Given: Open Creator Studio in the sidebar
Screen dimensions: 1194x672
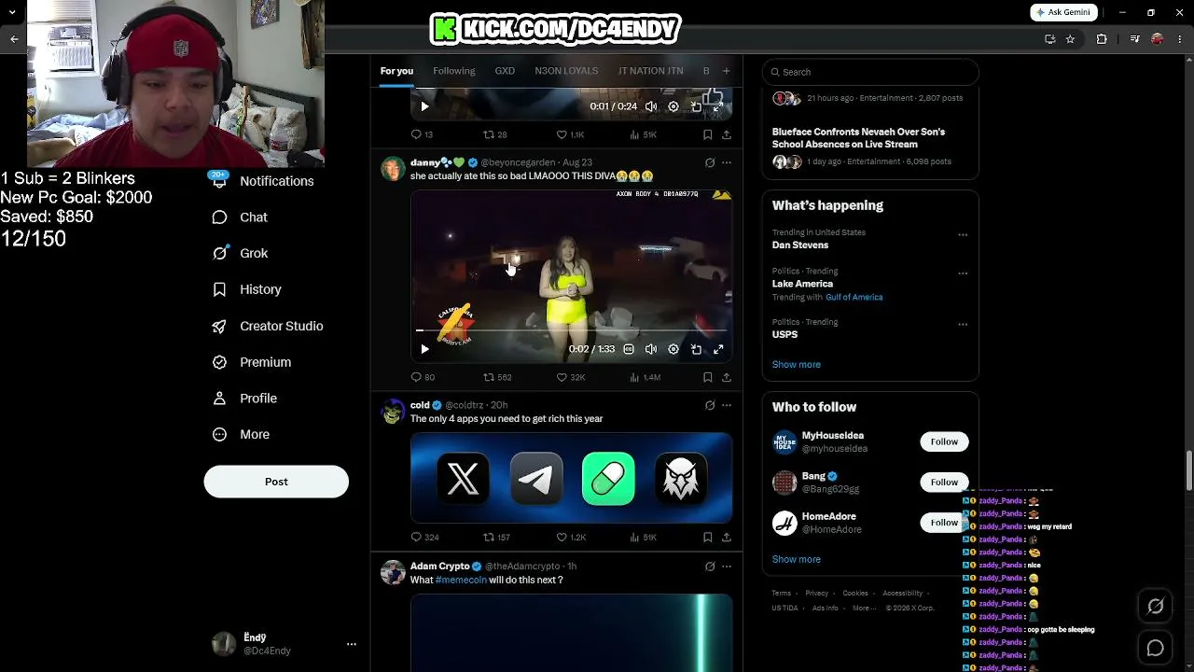Looking at the screenshot, I should pyautogui.click(x=268, y=326).
